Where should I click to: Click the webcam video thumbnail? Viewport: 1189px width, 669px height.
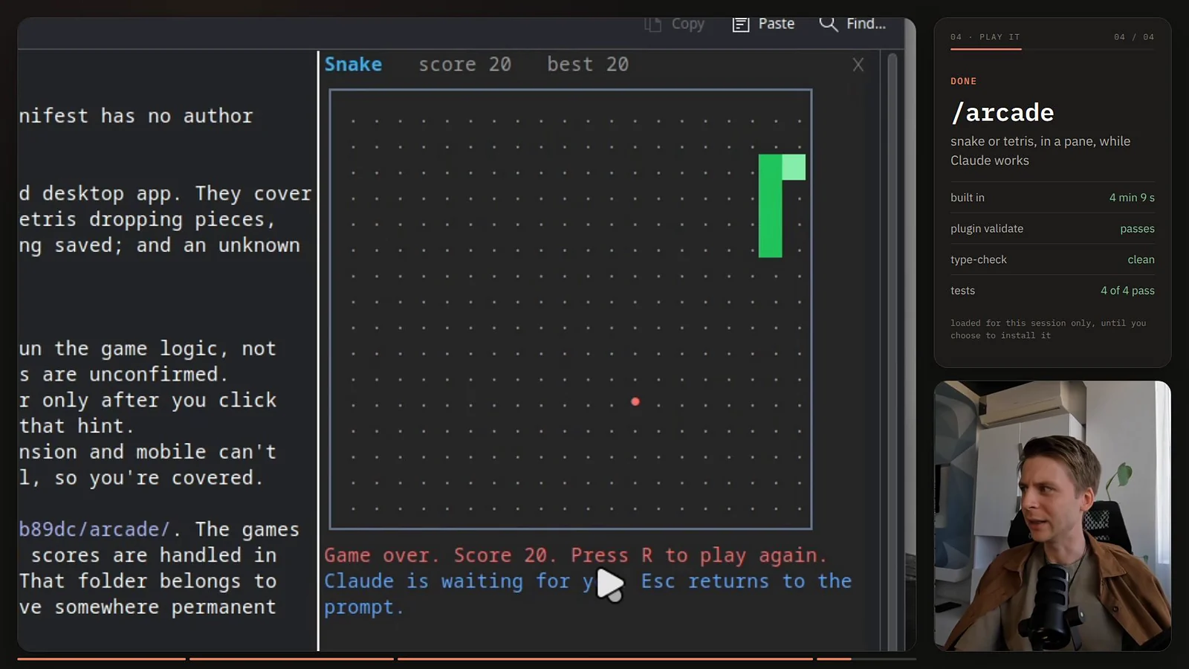coord(1052,516)
